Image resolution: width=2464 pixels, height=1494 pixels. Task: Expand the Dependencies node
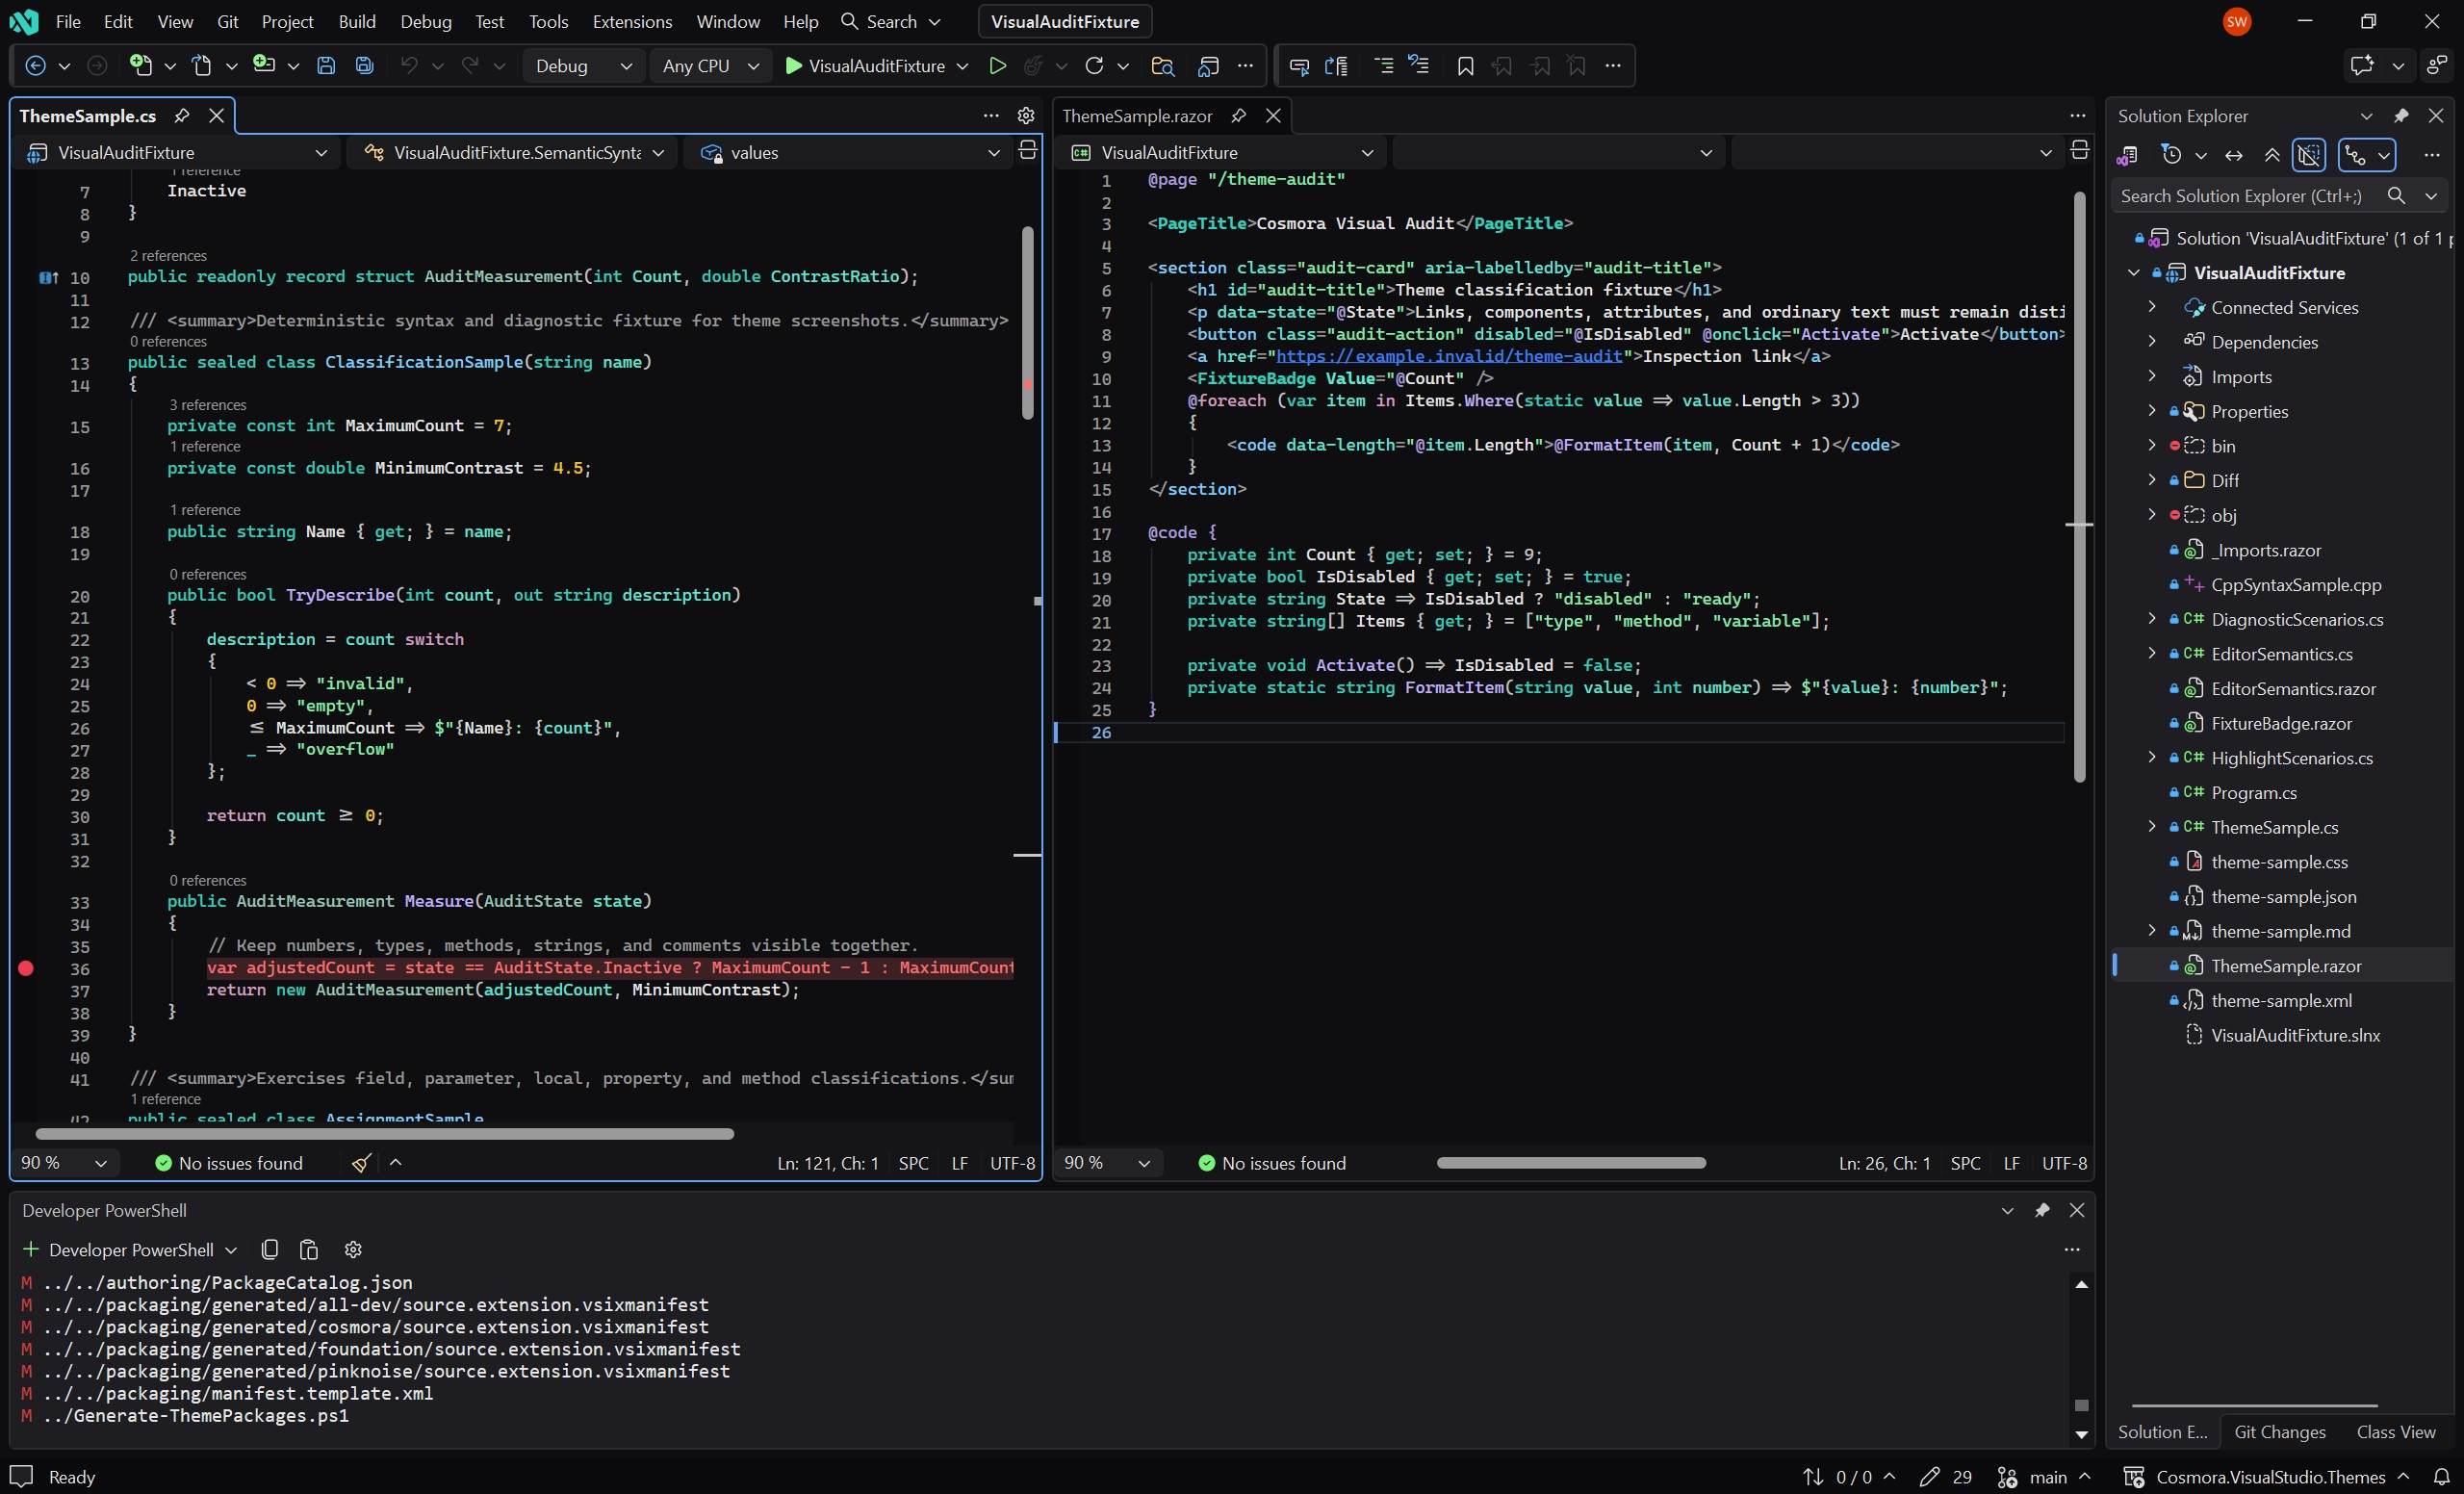pyautogui.click(x=2152, y=342)
